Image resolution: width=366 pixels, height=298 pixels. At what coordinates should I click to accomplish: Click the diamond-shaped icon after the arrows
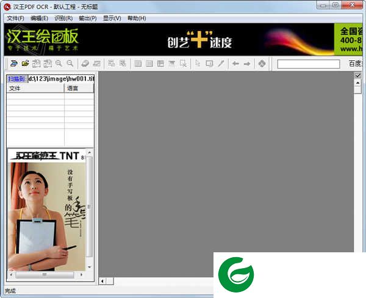[x=262, y=63]
